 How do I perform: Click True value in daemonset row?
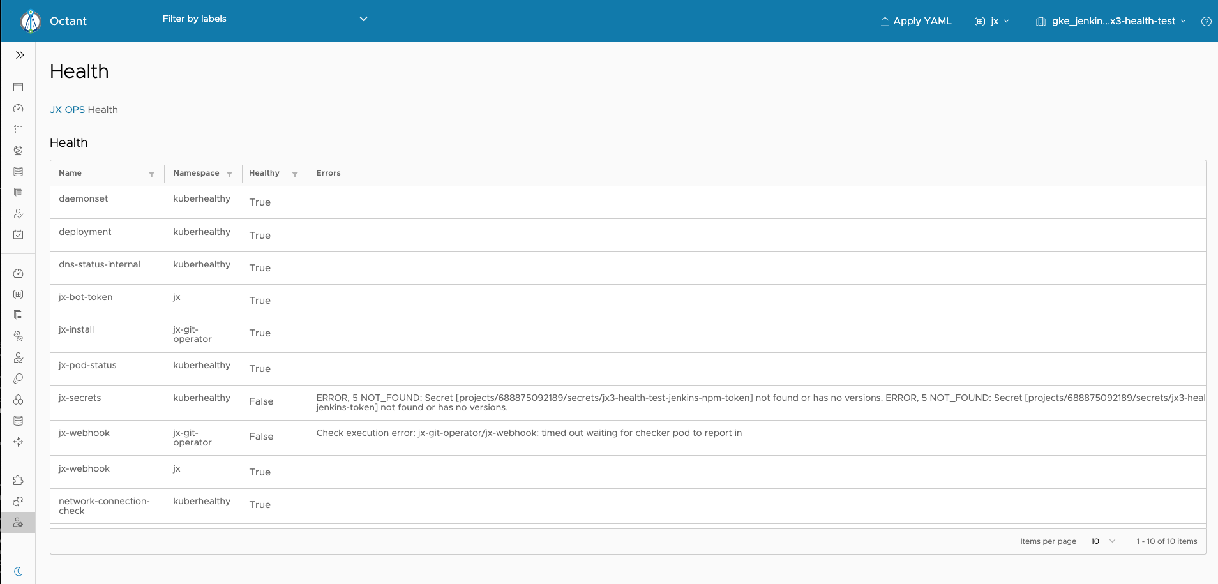pyautogui.click(x=260, y=202)
